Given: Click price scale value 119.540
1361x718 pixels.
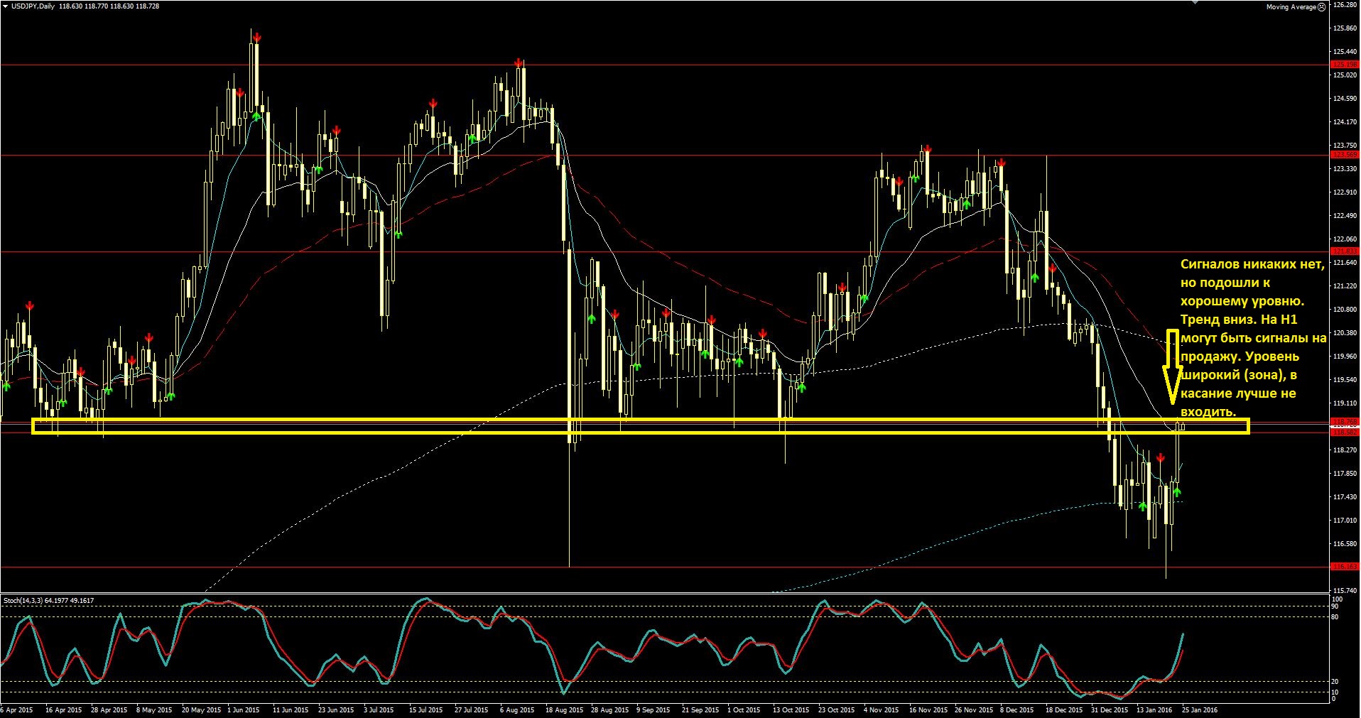Looking at the screenshot, I should tap(1345, 380).
